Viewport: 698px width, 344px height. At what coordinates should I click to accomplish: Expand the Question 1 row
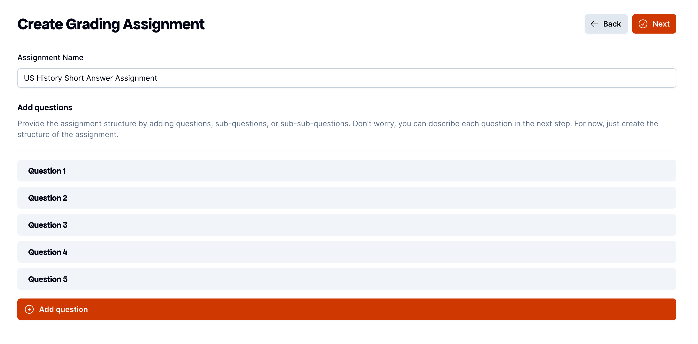pos(347,171)
